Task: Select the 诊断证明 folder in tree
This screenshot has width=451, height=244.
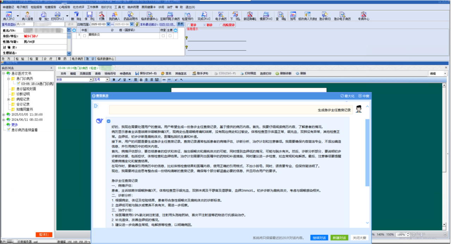Action: [x=20, y=94]
